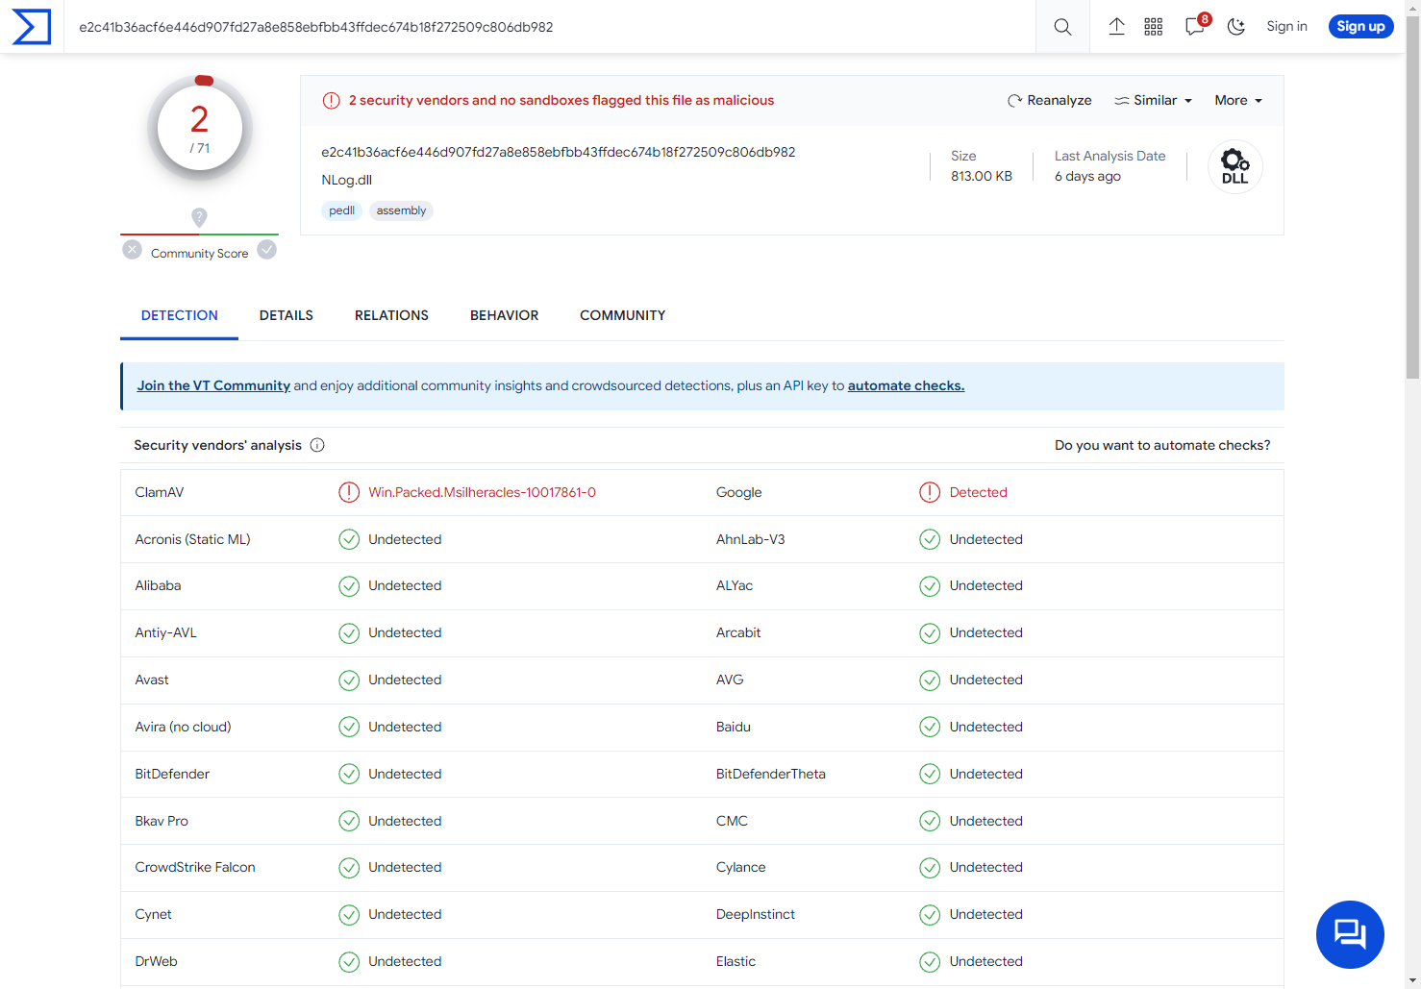1421x989 pixels.
Task: Open the chat bubble in the corner
Action: point(1349,933)
